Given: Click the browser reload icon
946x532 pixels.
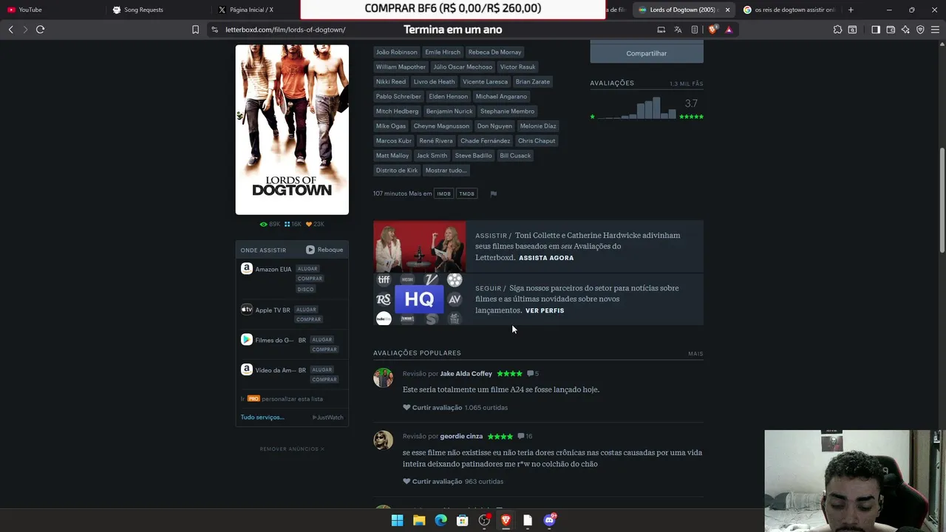Looking at the screenshot, I should (40, 30).
